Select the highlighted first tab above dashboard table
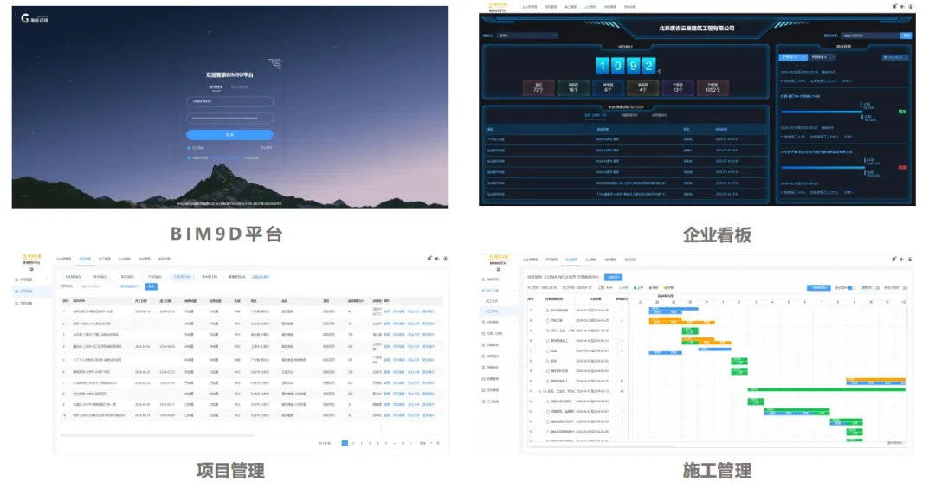Viewport: 935px width, 488px height. pos(595,115)
